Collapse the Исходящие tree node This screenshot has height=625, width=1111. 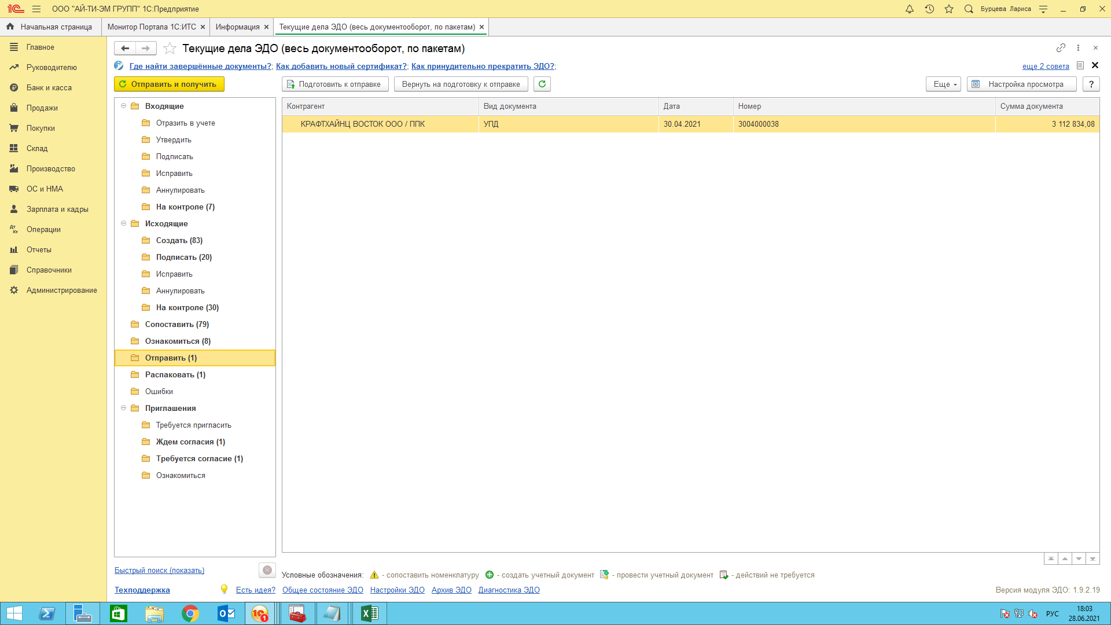[x=123, y=223]
